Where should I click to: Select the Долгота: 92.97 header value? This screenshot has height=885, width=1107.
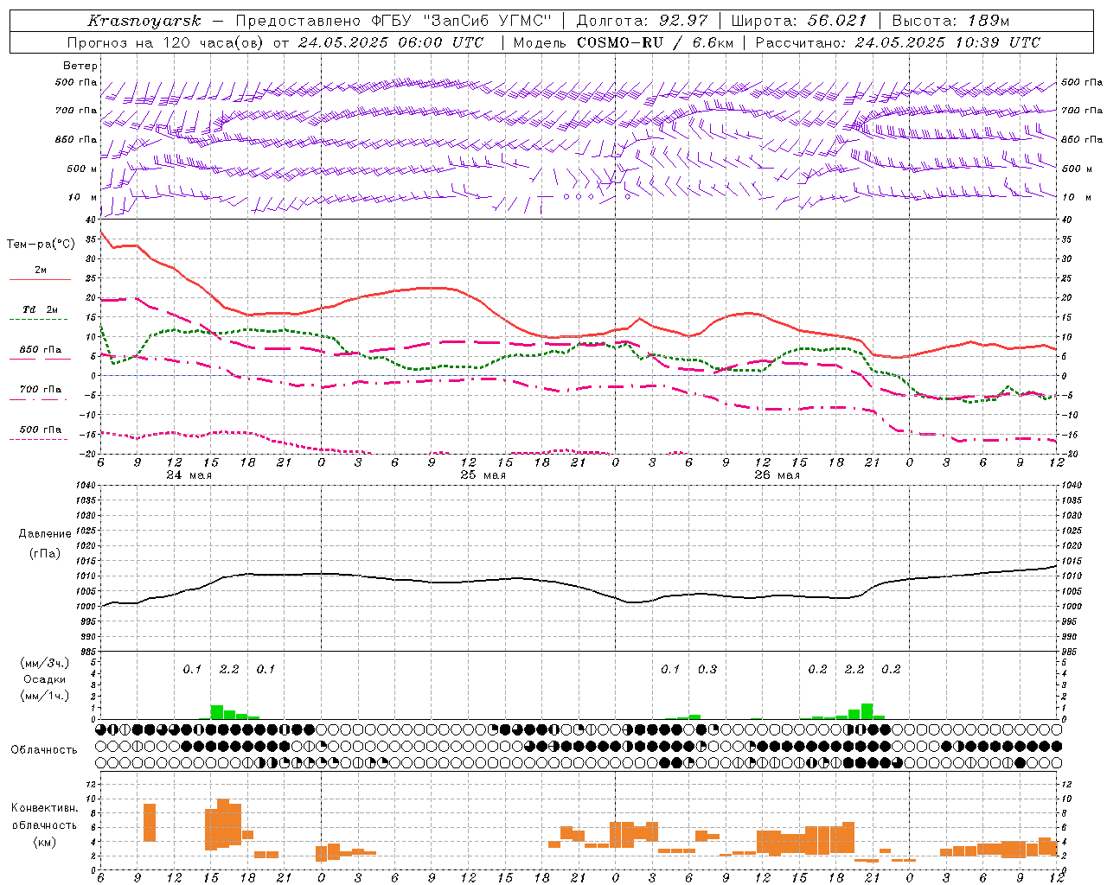click(642, 21)
